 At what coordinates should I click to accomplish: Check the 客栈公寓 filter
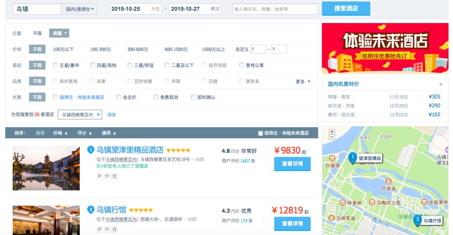click(x=242, y=65)
